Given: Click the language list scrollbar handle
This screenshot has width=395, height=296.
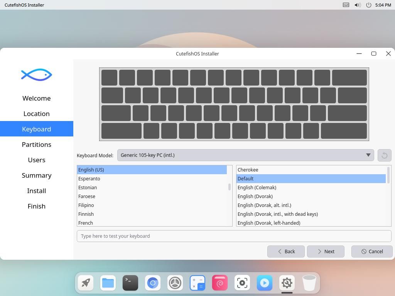Looking at the screenshot, I should (x=230, y=187).
